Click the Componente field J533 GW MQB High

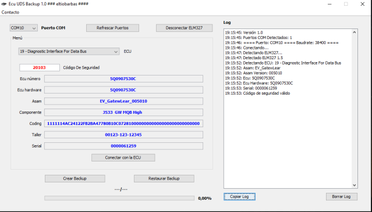point(123,112)
